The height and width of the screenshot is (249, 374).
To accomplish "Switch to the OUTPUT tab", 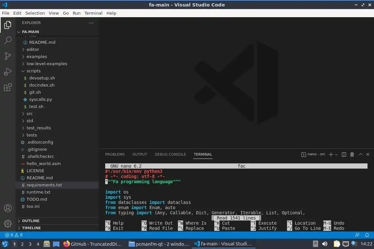I will pyautogui.click(x=140, y=154).
